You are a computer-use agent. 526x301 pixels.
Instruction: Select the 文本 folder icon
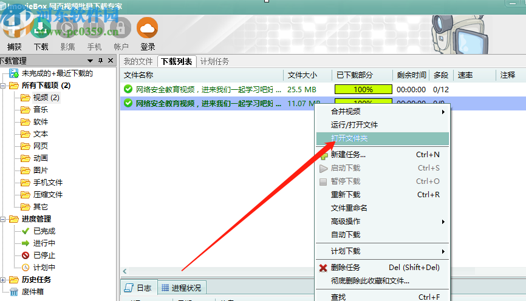click(25, 134)
